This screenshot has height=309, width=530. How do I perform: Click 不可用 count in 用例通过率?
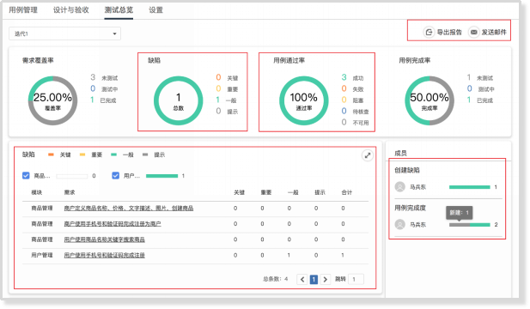344,122
